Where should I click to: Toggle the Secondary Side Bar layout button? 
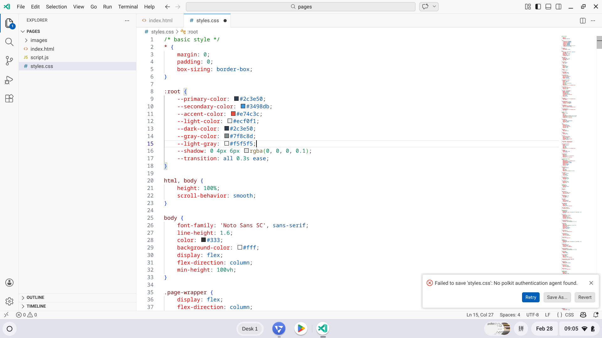tap(558, 7)
